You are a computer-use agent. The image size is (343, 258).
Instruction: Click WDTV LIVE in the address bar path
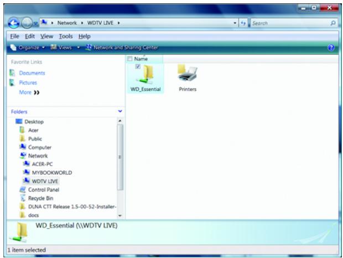(100, 23)
